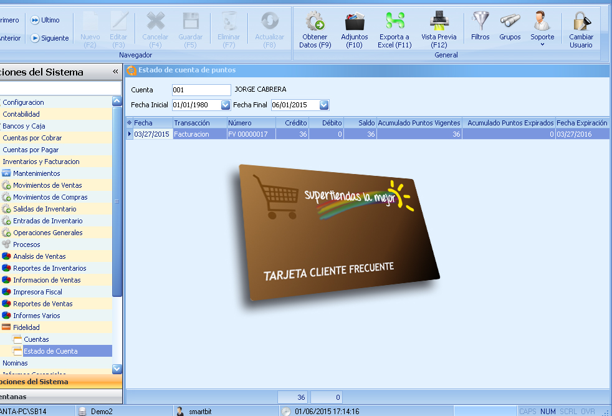612x416 pixels.
Task: Click inside the Cuenta input field
Action: (x=201, y=90)
